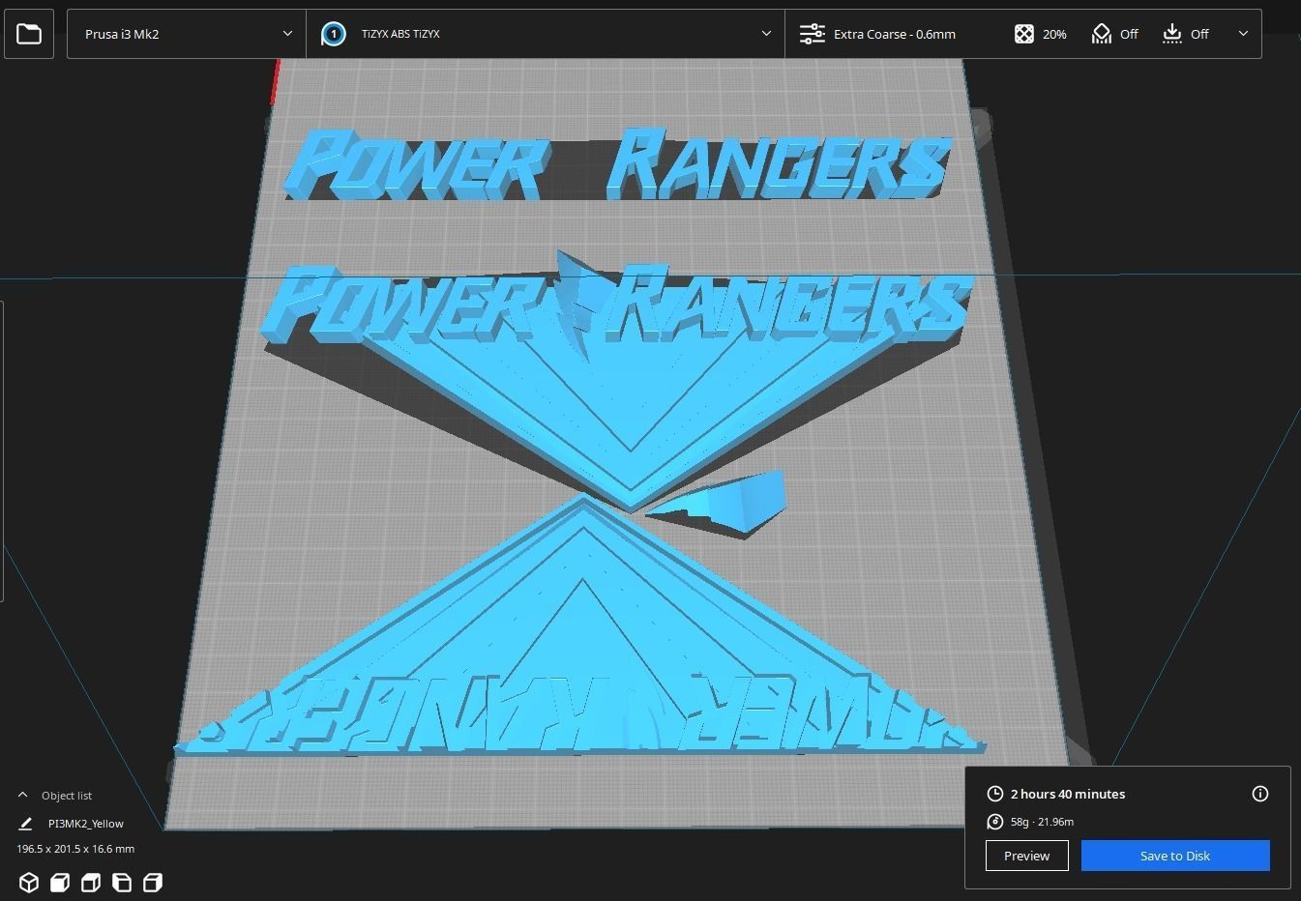The width and height of the screenshot is (1301, 901).
Task: Switch to 3D perspective view cube
Action: 29,883
